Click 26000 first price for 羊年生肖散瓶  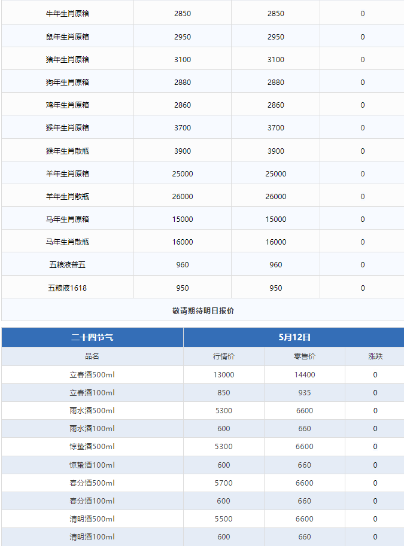pyautogui.click(x=183, y=196)
